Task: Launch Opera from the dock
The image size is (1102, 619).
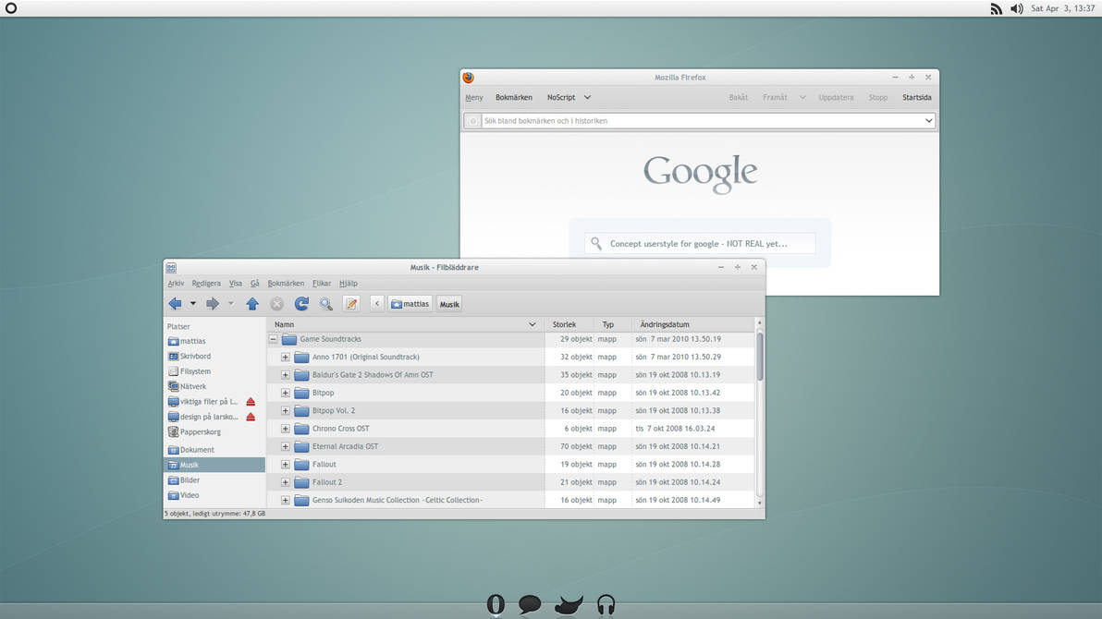Action: click(x=496, y=604)
